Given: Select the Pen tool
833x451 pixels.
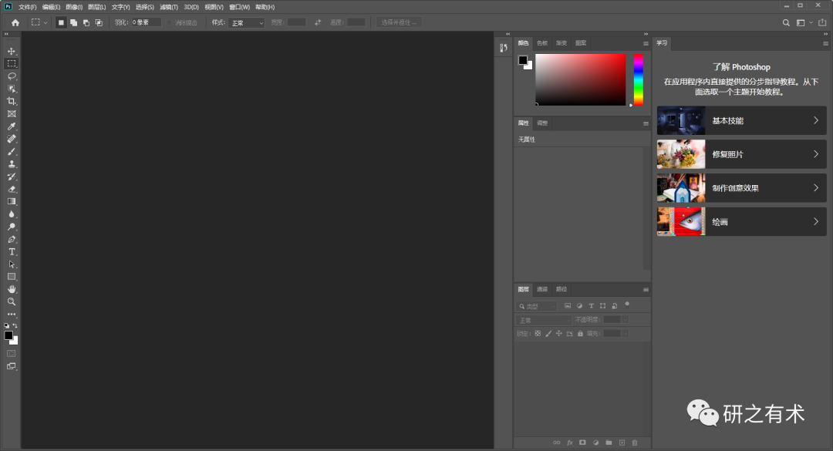Looking at the screenshot, I should pyautogui.click(x=11, y=239).
